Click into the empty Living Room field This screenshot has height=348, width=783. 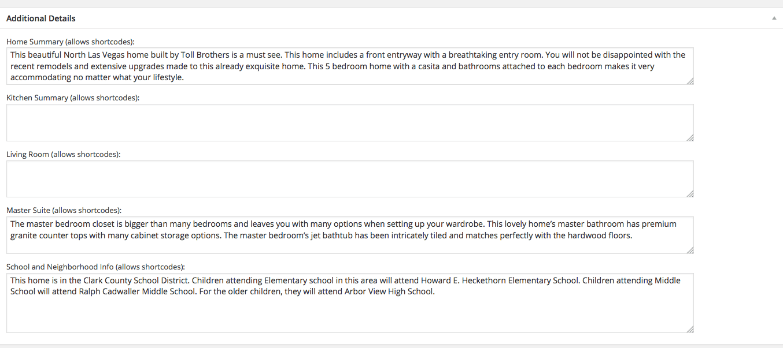[350, 179]
